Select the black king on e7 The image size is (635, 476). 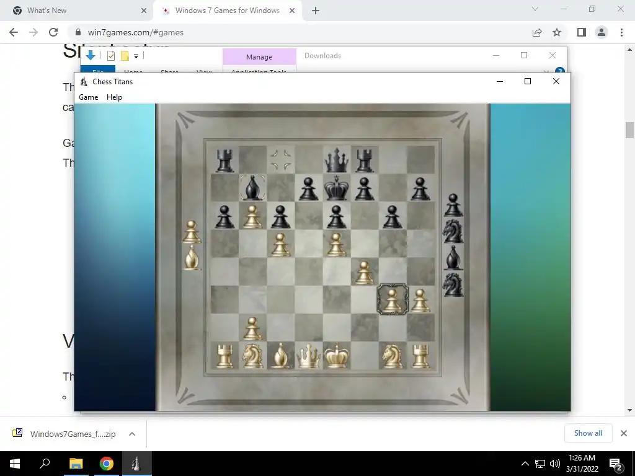(x=337, y=188)
